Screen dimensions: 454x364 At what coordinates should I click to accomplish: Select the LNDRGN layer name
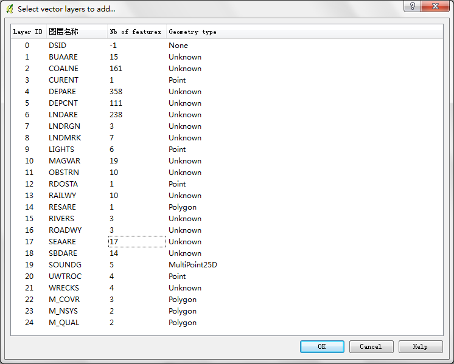[65, 126]
